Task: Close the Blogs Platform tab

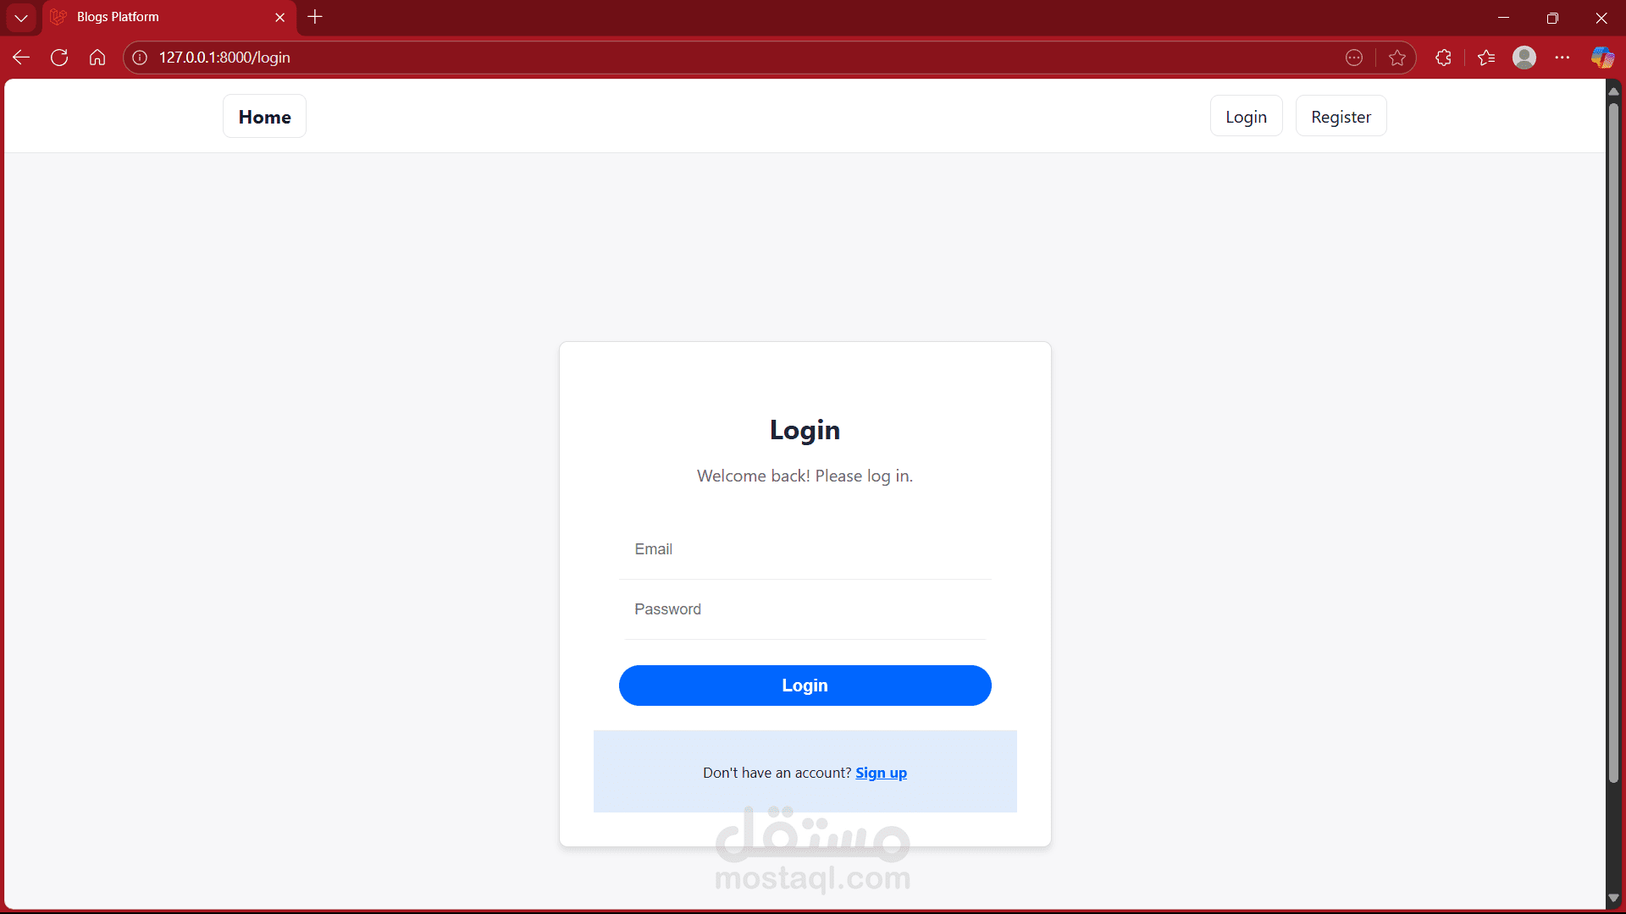Action: (x=280, y=17)
